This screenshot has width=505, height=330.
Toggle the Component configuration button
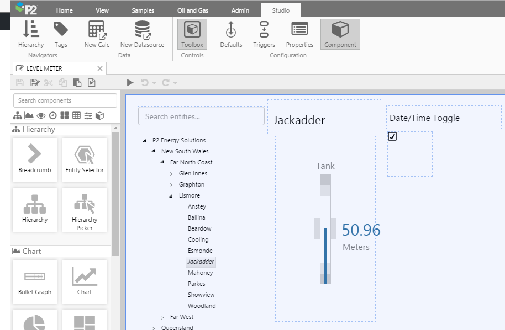click(x=340, y=34)
